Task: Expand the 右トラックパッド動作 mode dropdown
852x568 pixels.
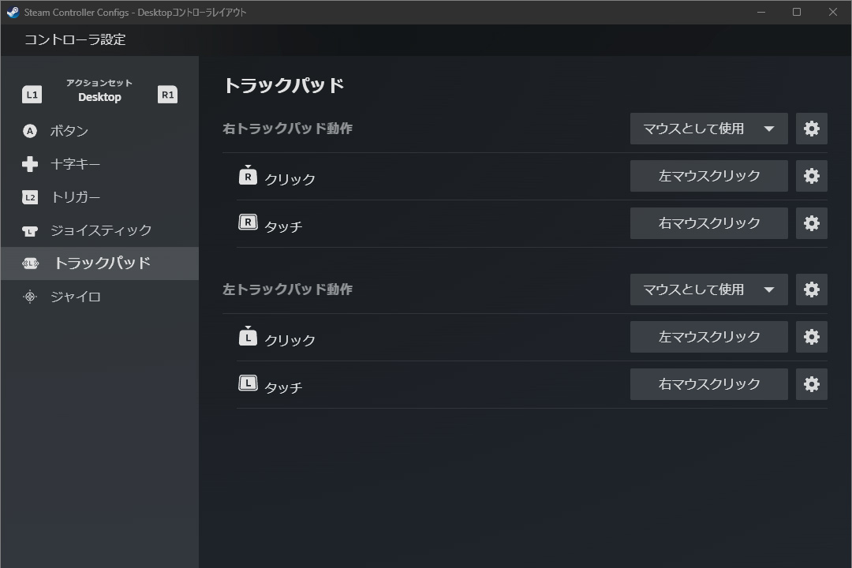Action: coord(708,129)
